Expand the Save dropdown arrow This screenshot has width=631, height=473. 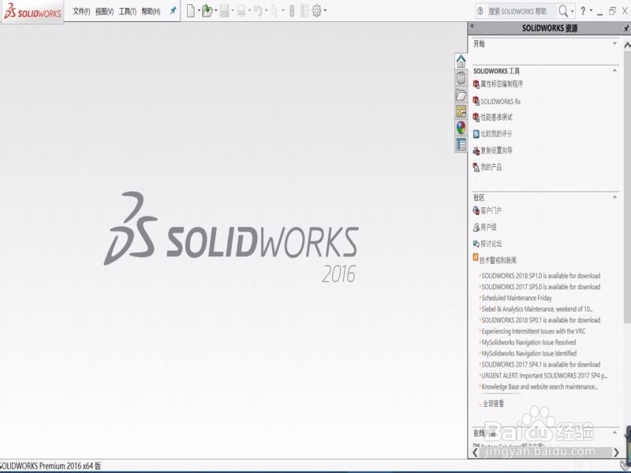pyautogui.click(x=233, y=11)
